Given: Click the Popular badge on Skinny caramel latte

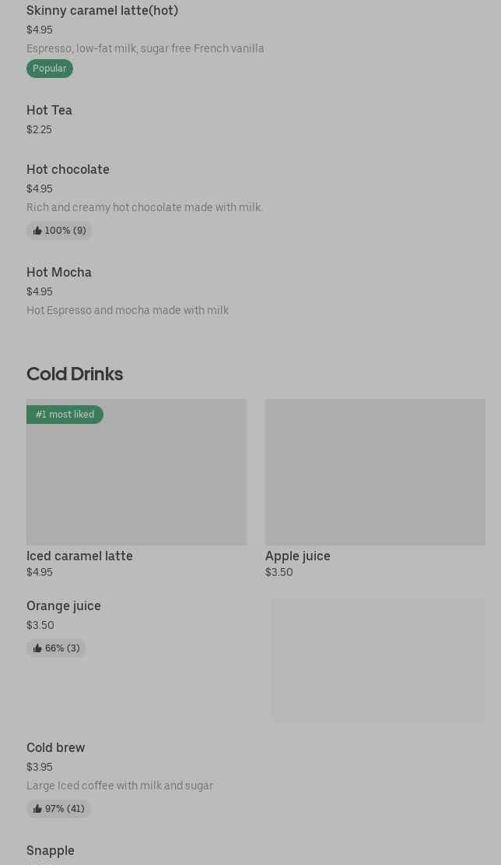Looking at the screenshot, I should click(x=50, y=69).
